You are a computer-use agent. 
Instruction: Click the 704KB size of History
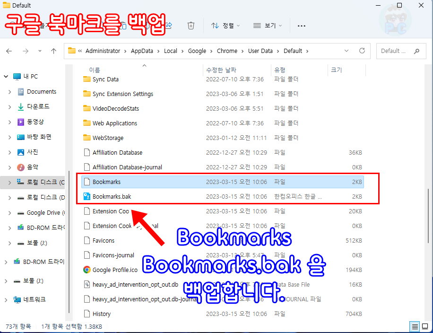(x=354, y=314)
